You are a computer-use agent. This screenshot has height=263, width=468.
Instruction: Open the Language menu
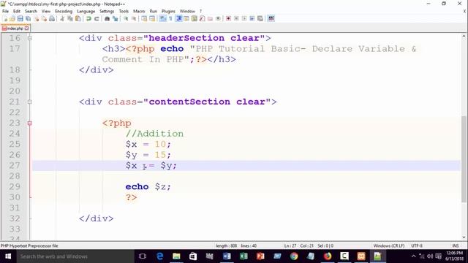86,12
